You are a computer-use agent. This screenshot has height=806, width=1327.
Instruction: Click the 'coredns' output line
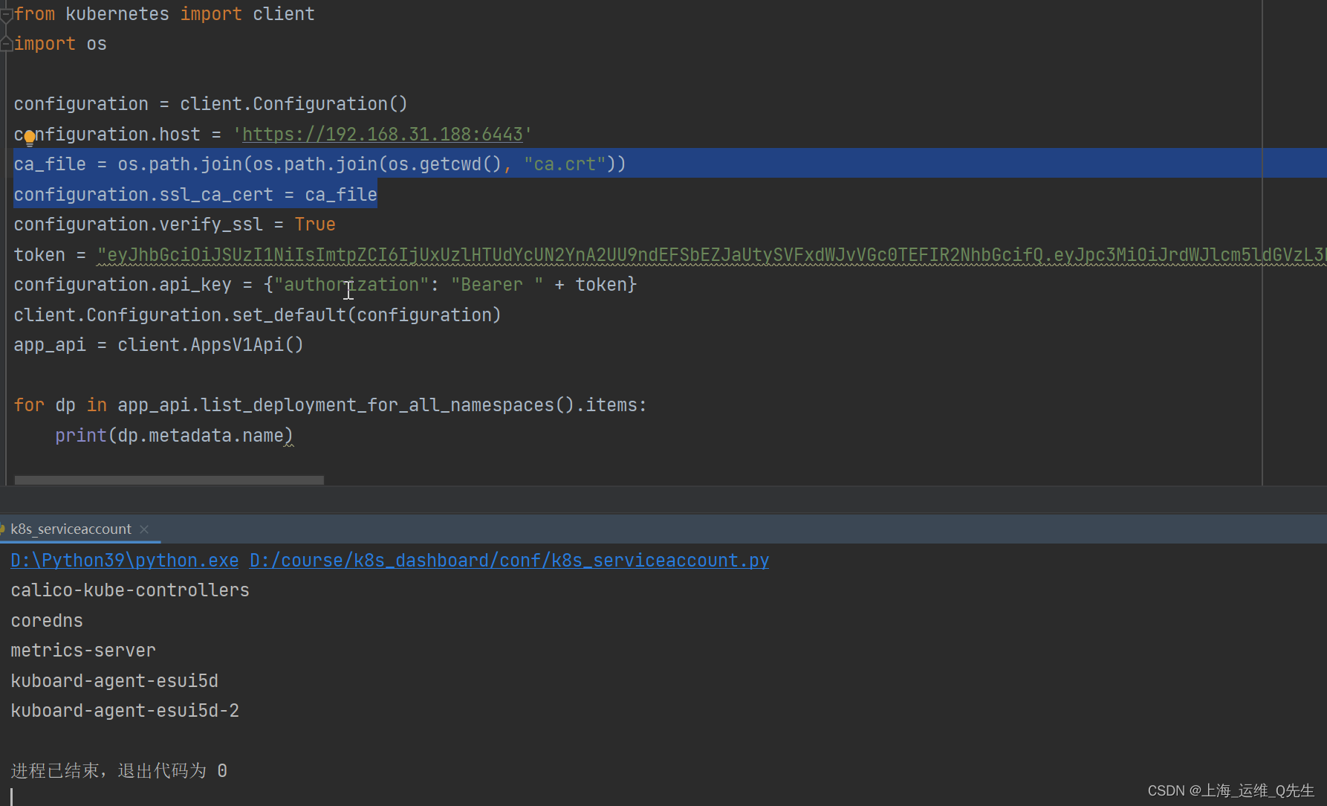click(x=47, y=621)
